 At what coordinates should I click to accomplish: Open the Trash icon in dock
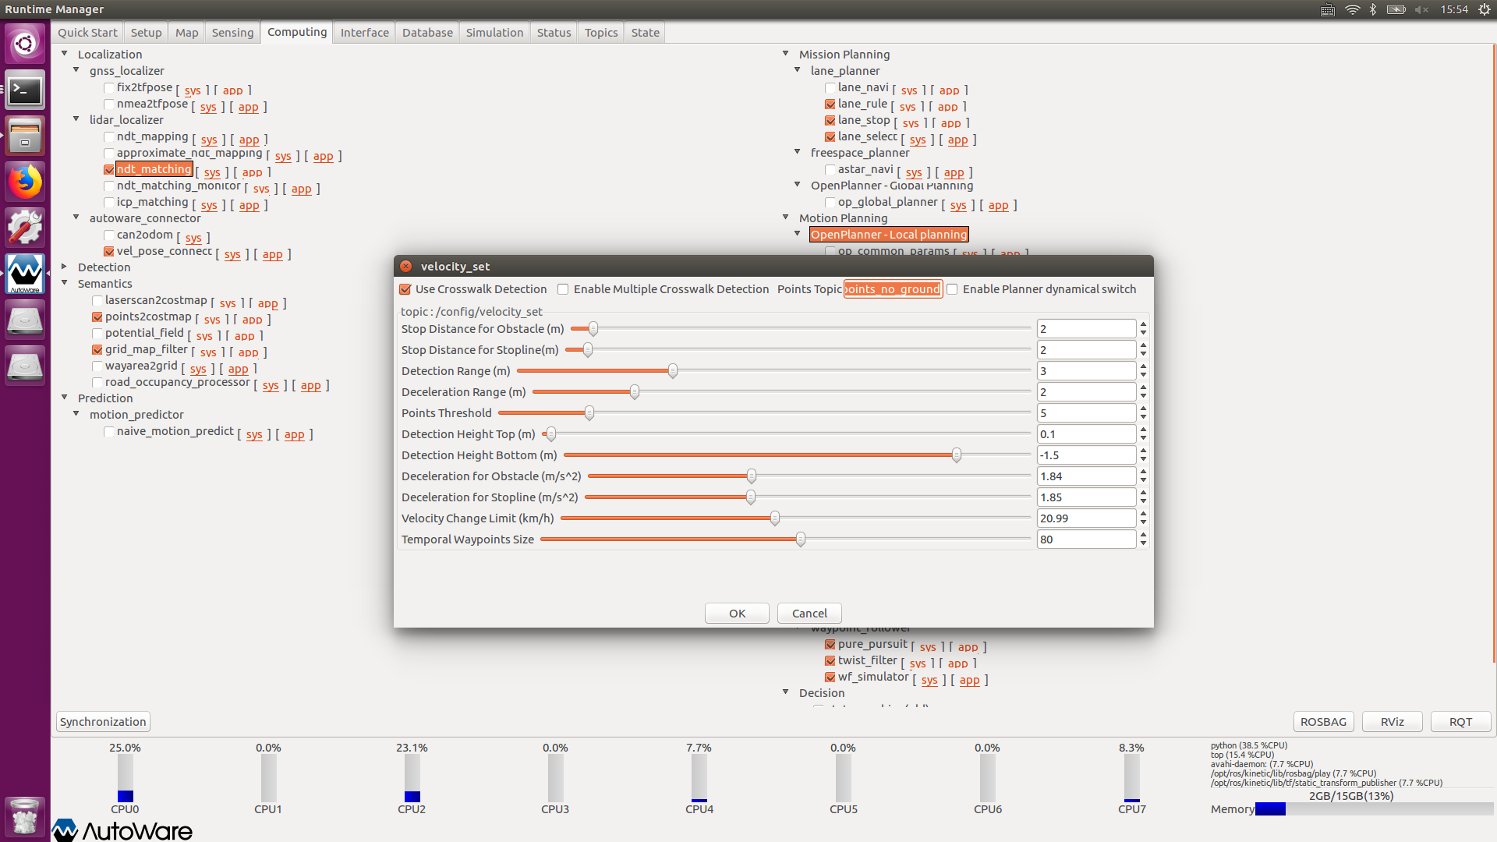[25, 816]
